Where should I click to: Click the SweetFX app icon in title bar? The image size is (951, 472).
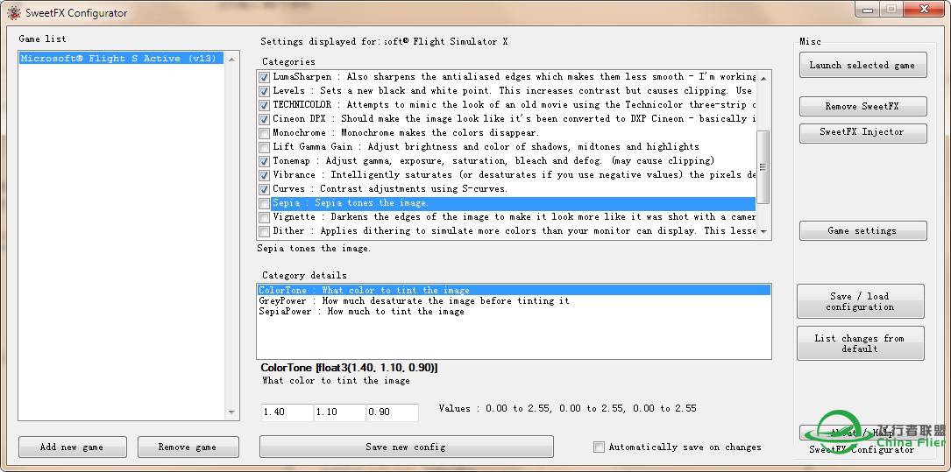click(13, 13)
